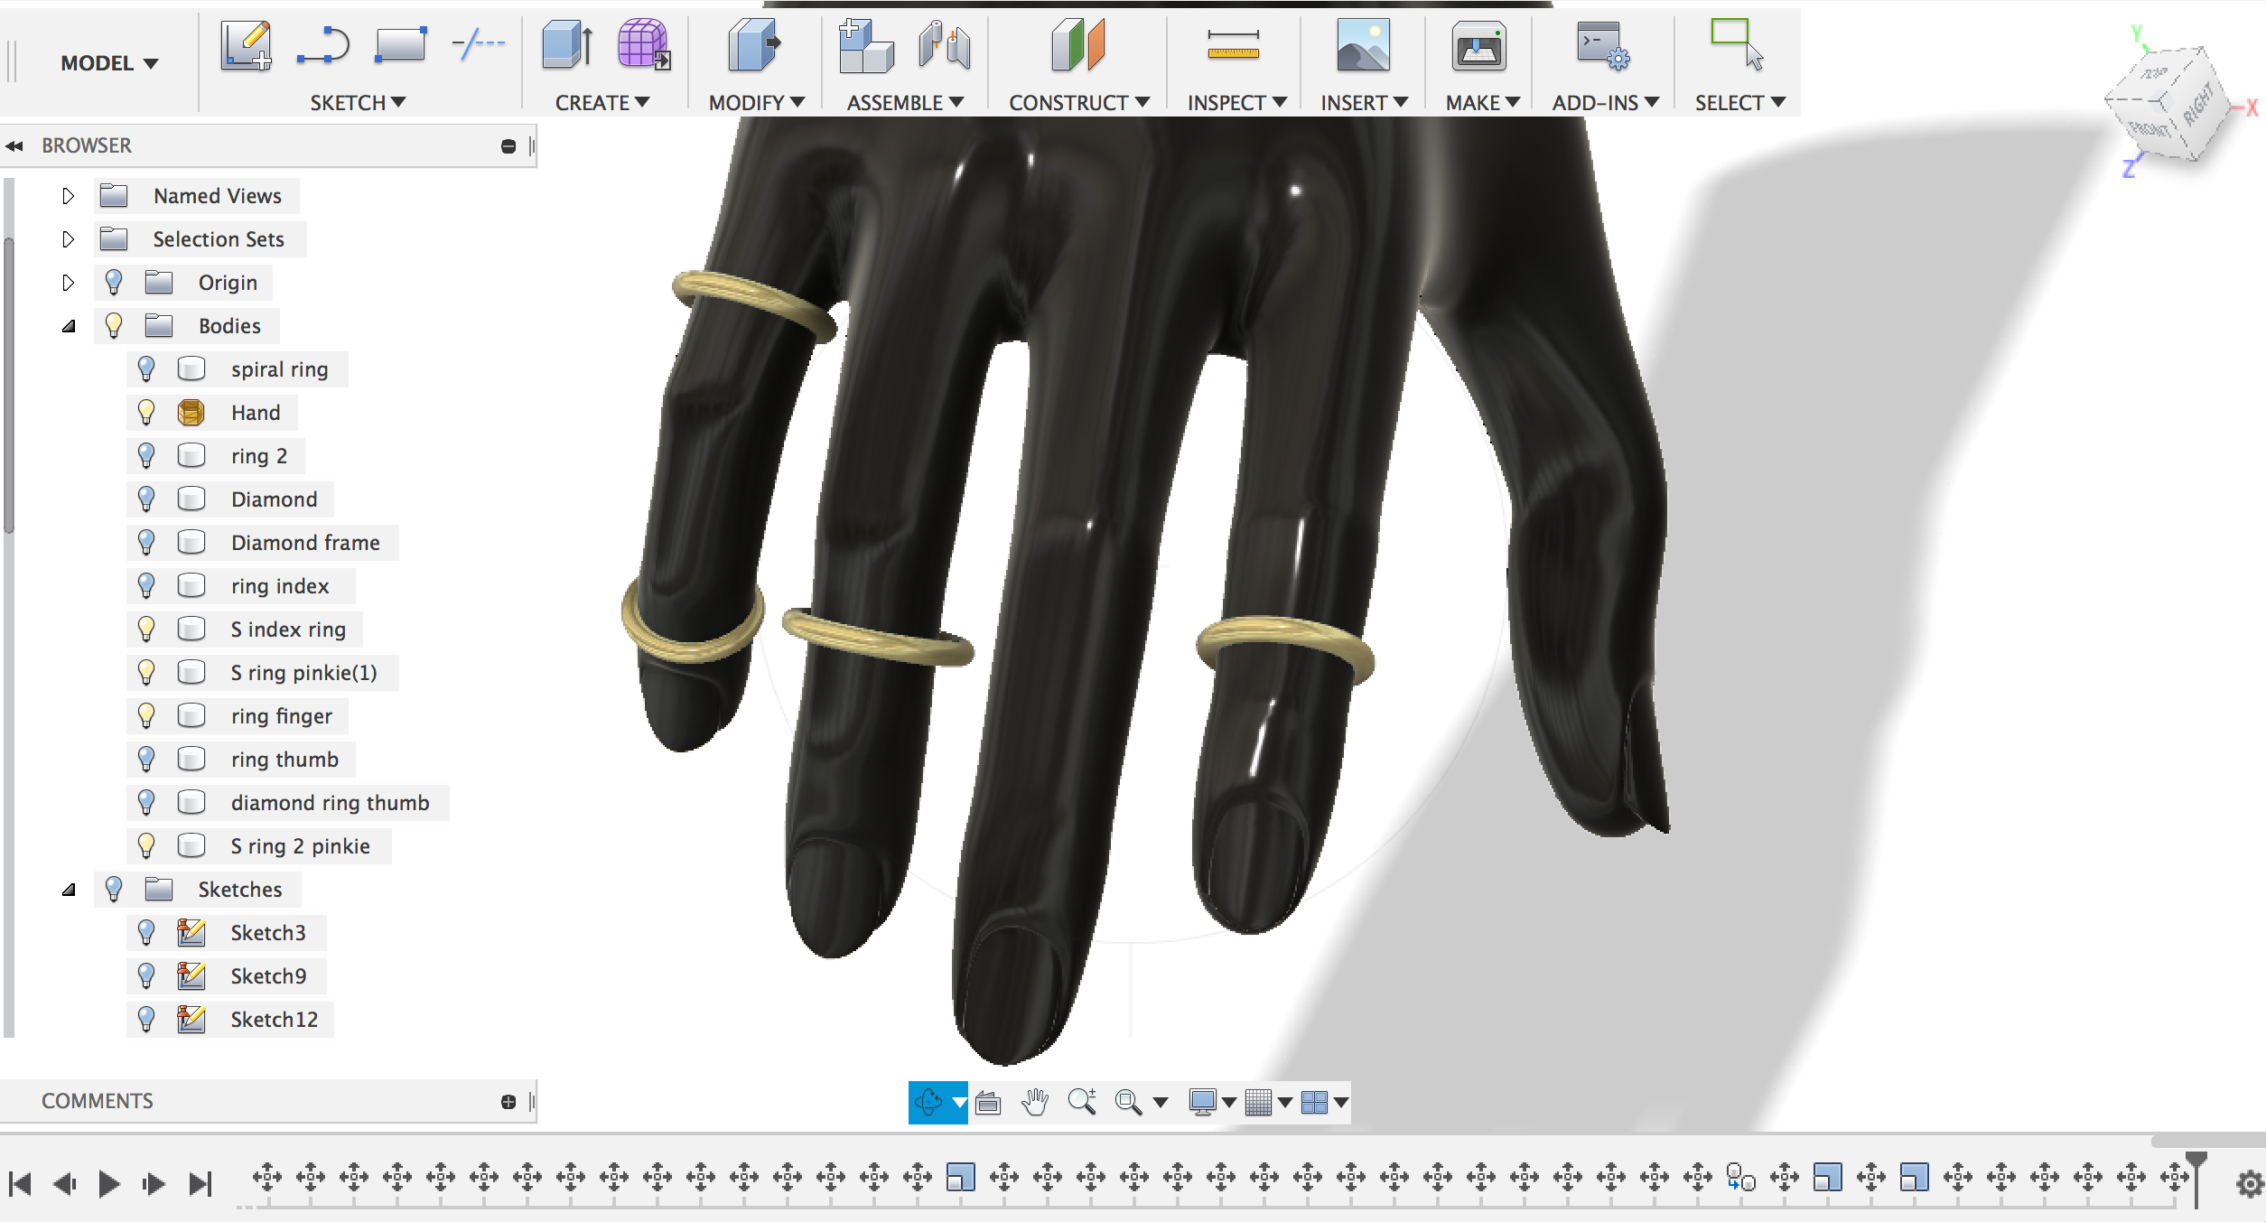Viewport: 2266px width, 1222px height.
Task: Select the Create Sketch tool icon
Action: coord(247,46)
